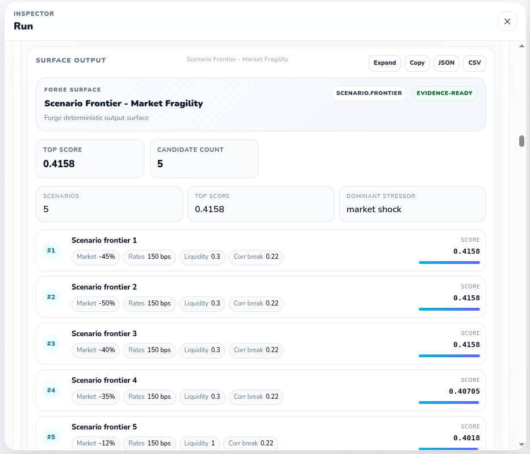This screenshot has height=454, width=530.
Task: Export surface output as JSON
Action: [x=446, y=63]
